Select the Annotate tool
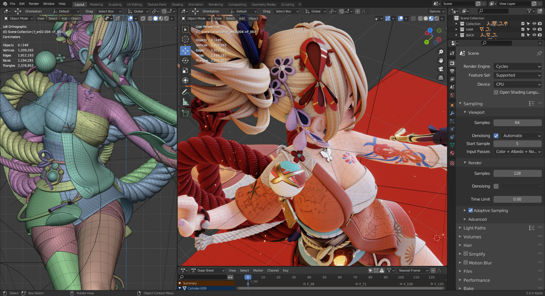The height and width of the screenshot is (296, 545). tap(185, 92)
